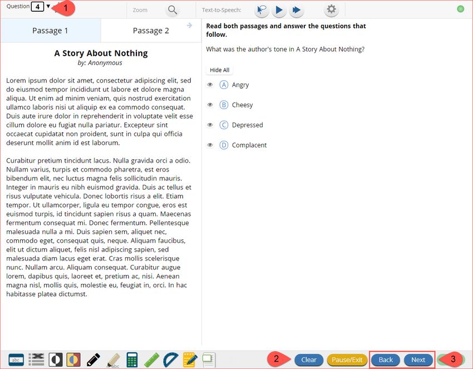Image resolution: width=473 pixels, height=369 pixels.
Task: Switch to the Passage 1 tab
Action: 51,31
